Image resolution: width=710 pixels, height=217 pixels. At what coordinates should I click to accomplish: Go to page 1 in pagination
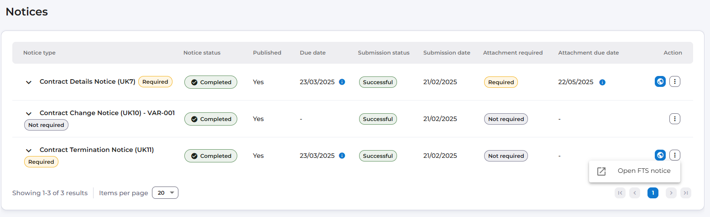pos(653,193)
